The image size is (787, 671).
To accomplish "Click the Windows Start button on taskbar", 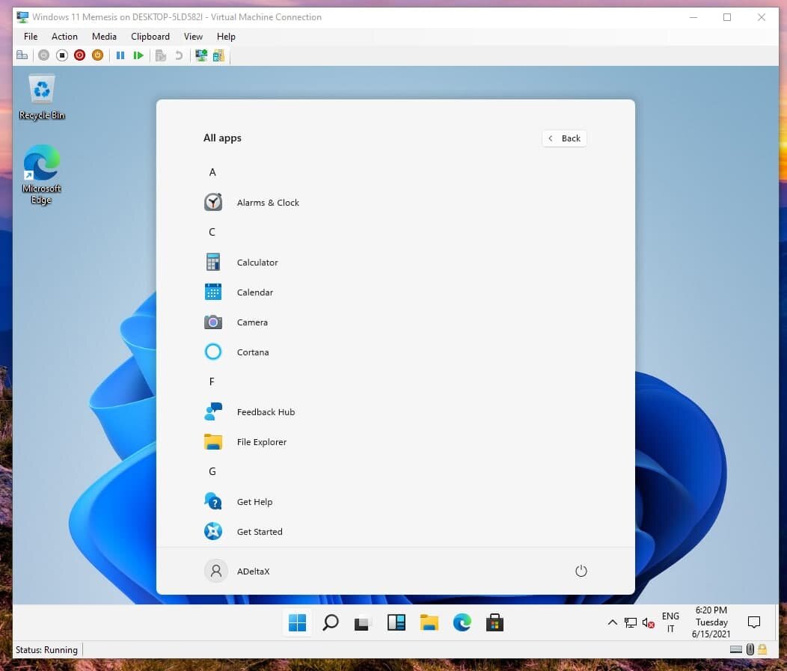I will point(297,623).
